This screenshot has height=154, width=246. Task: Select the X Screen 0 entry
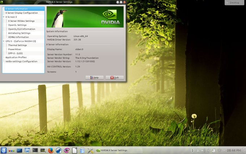coord(11,17)
